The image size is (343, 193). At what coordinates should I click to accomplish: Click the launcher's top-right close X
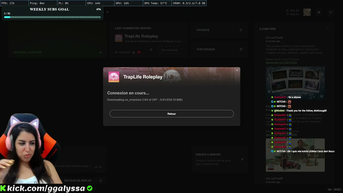coord(331,12)
